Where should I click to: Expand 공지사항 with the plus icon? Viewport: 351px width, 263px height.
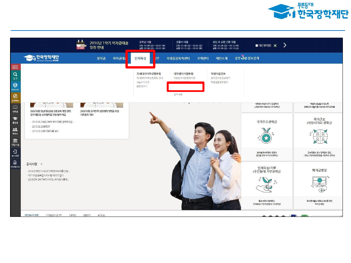click(42, 164)
